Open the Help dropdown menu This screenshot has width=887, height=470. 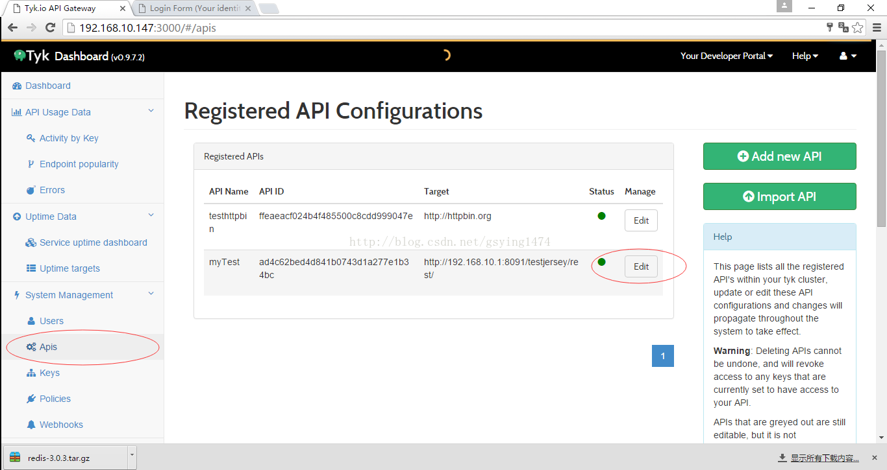pyautogui.click(x=805, y=56)
